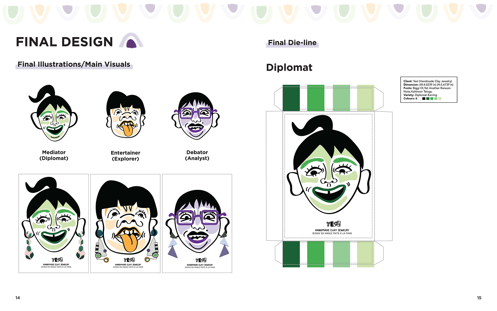
Task: Pick the dark green stripe on top flap
Action: pos(291,98)
